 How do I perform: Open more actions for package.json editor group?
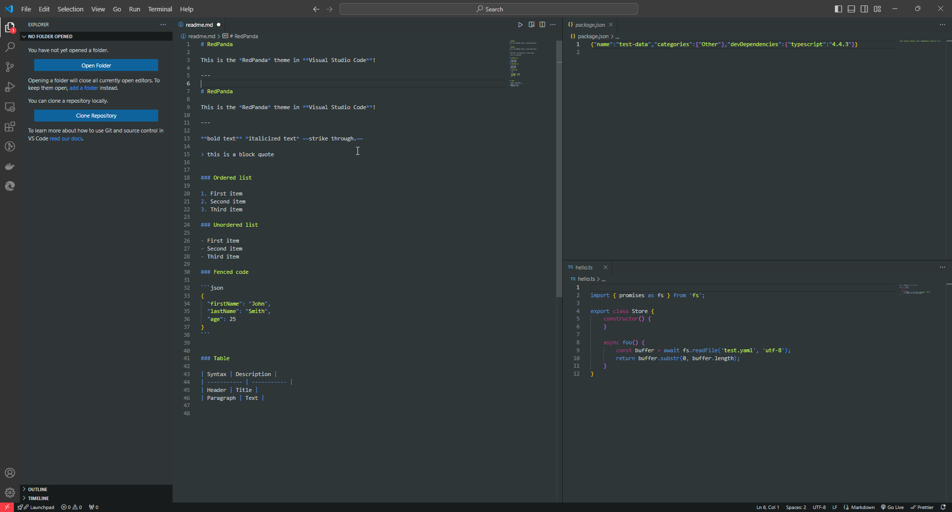(942, 24)
